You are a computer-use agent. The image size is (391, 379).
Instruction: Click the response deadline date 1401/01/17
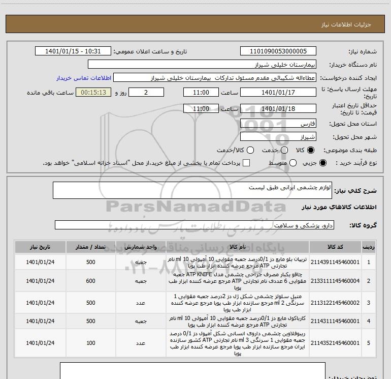tap(278, 92)
